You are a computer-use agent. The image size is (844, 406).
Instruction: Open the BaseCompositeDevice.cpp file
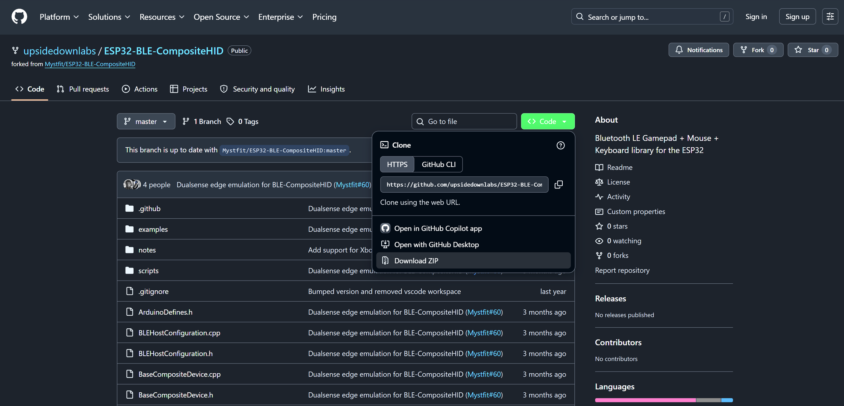coord(179,374)
